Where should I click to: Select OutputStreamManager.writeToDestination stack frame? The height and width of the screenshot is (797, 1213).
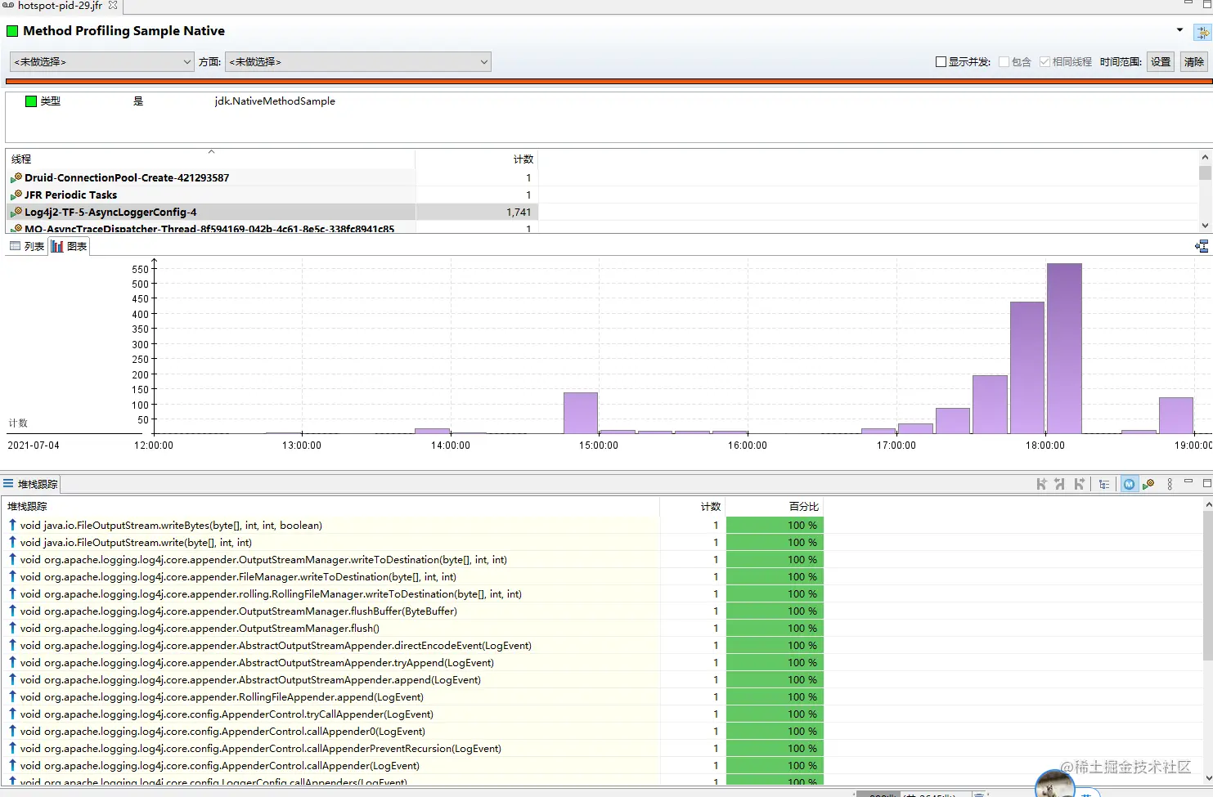[413, 559]
